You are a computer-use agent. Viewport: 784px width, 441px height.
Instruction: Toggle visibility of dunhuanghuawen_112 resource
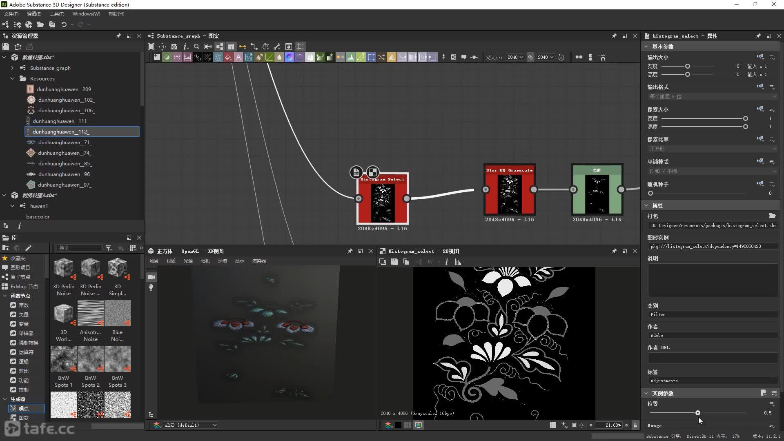coord(29,131)
